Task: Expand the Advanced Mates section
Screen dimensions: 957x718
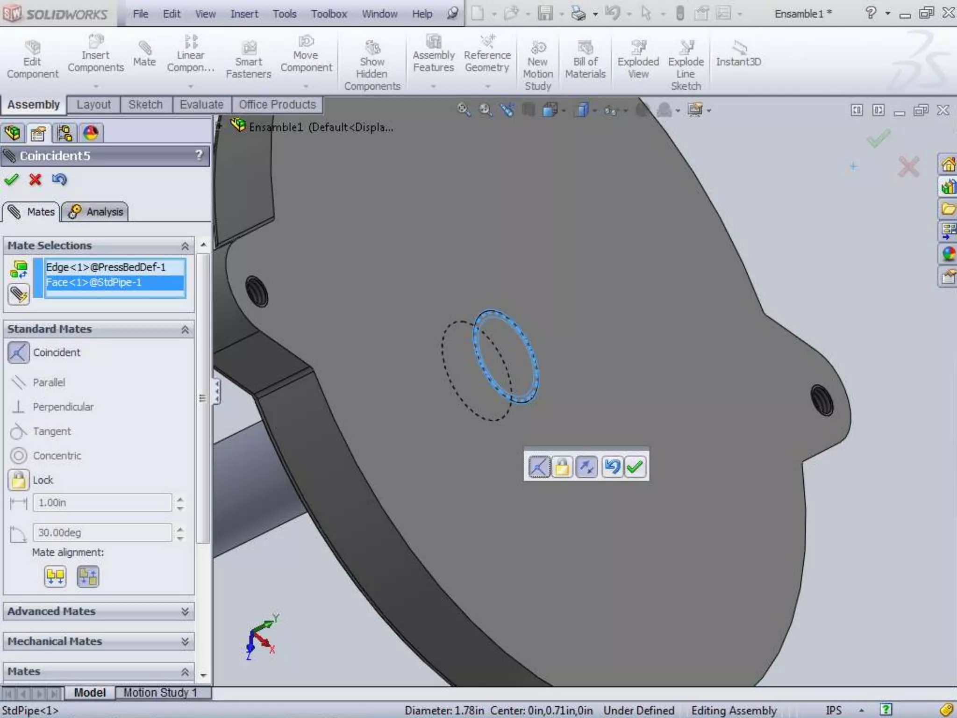Action: (185, 611)
